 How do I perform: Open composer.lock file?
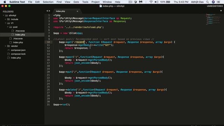[x=18, y=54]
